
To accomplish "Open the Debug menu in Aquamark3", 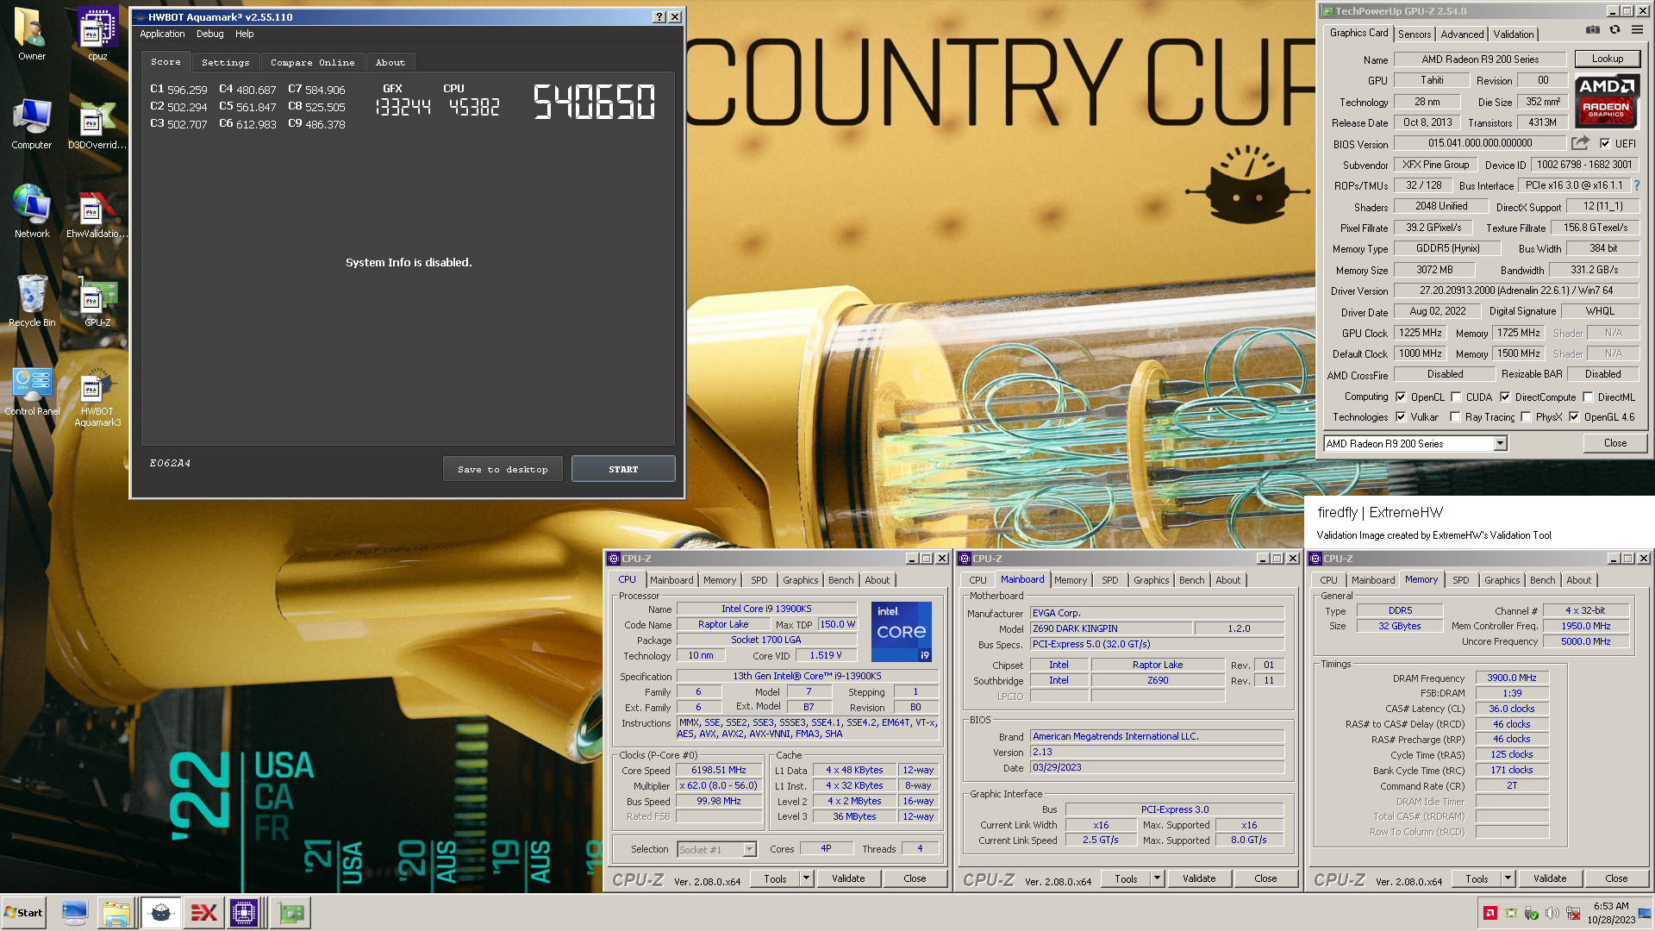I will pyautogui.click(x=209, y=34).
